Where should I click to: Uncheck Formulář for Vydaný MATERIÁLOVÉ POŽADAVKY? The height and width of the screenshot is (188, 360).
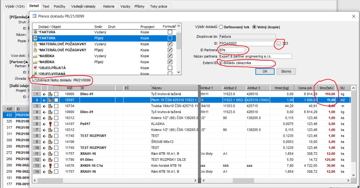170,44
